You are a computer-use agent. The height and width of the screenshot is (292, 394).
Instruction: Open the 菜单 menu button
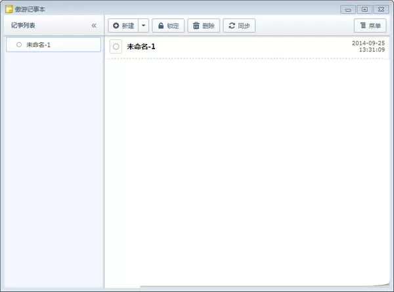click(x=370, y=26)
